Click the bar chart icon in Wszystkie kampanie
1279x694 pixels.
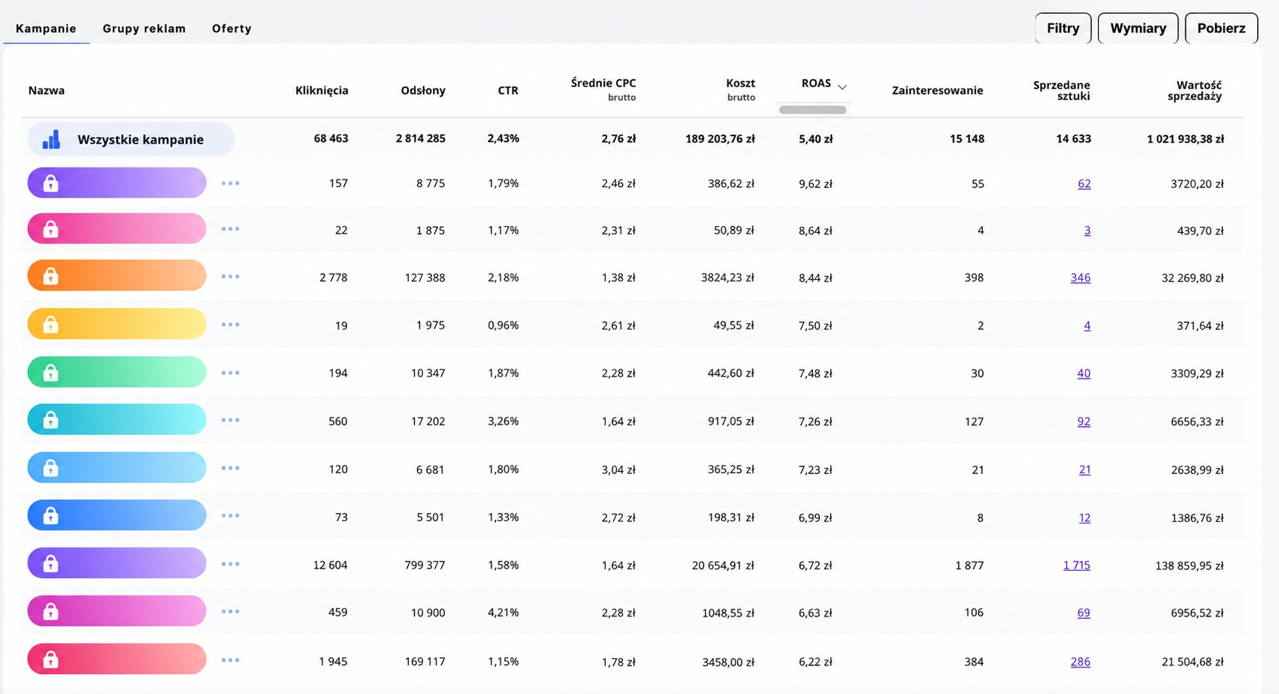[51, 139]
